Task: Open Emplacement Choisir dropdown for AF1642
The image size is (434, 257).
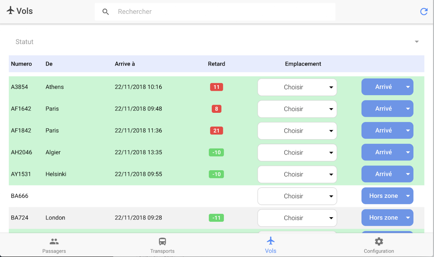Action: pos(297,109)
